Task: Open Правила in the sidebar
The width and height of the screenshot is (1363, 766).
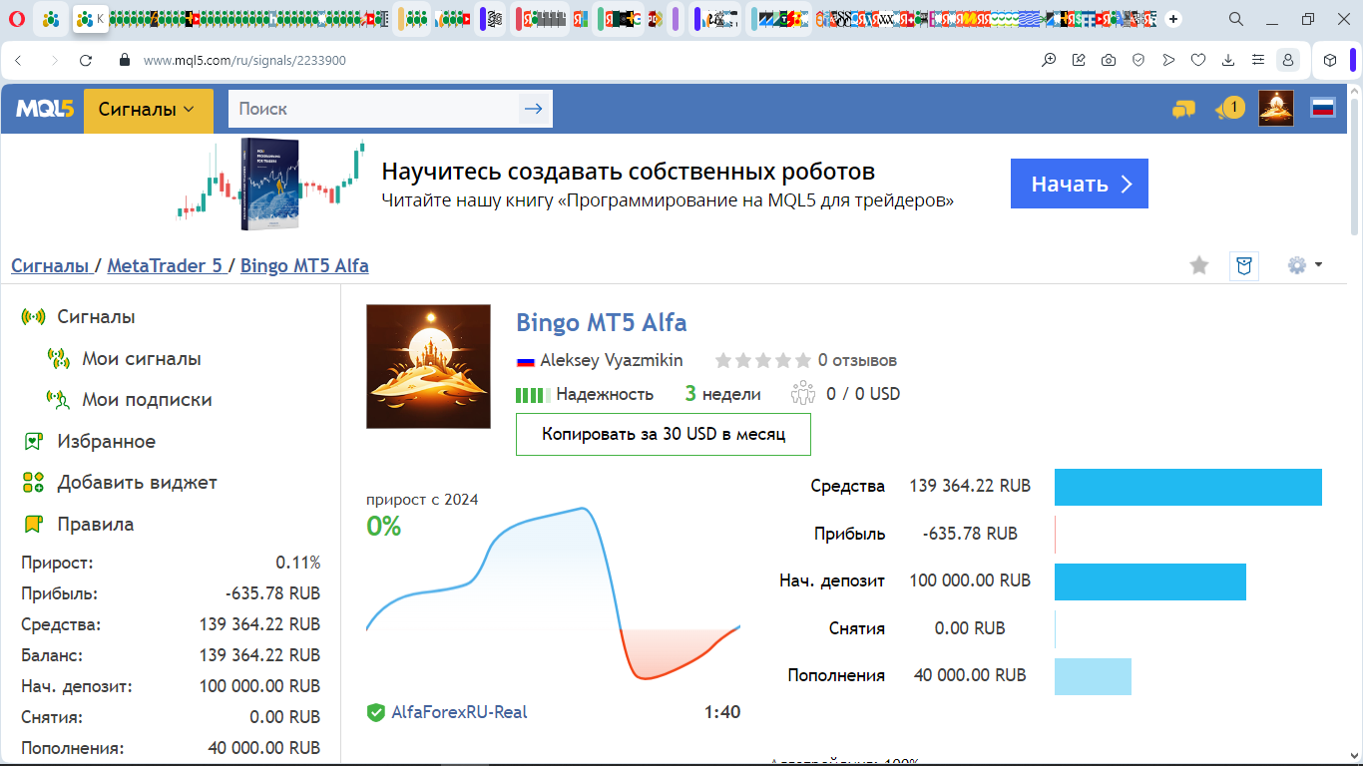Action: [95, 525]
